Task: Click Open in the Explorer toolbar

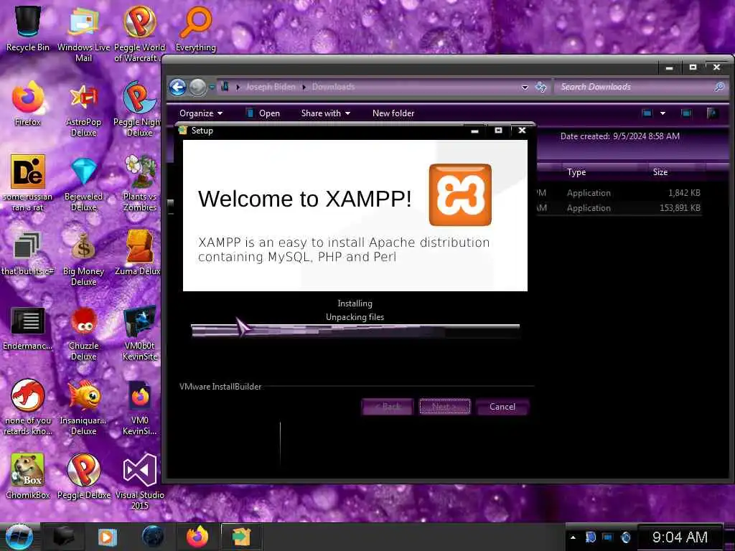Action: click(x=263, y=113)
